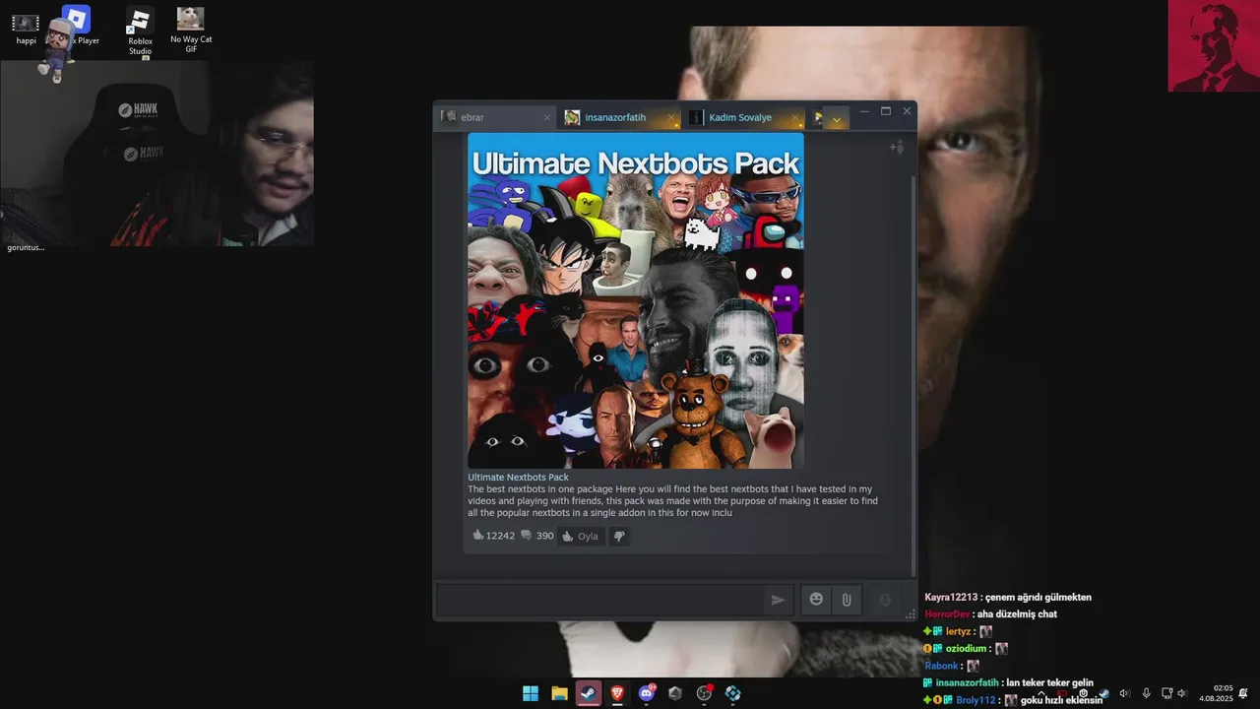Switch to the ebrar chat tab

492,117
